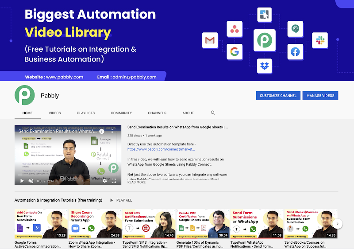Open Send SMS Notifications Upon Form Submission thumbnail

[149, 223]
